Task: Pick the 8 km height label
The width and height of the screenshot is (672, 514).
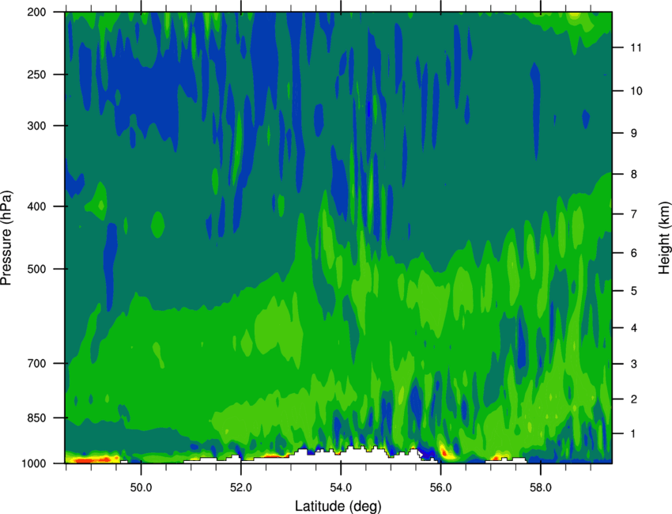Action: click(x=634, y=174)
